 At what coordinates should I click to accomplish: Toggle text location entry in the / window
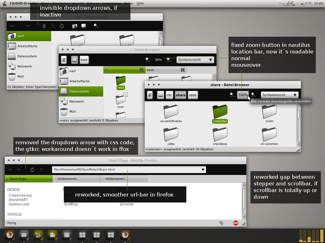(x=64, y=60)
